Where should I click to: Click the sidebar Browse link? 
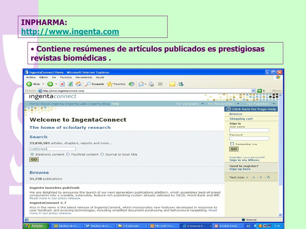point(236,114)
